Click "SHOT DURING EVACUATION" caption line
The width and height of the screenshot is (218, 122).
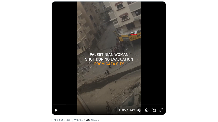point(109,59)
